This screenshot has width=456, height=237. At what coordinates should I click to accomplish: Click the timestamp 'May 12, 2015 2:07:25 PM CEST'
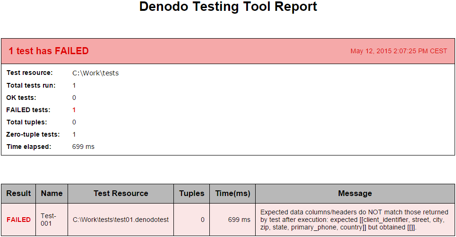(x=399, y=51)
